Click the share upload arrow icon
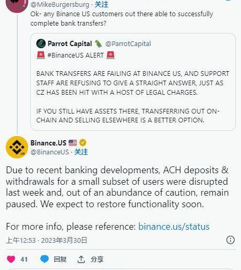This screenshot has height=270, width=241. tap(81, 259)
